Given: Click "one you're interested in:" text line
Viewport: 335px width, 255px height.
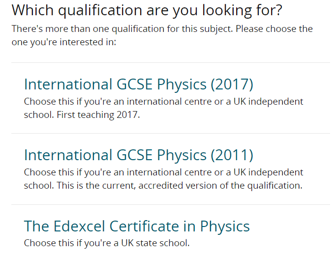Looking at the screenshot, I should 64,42.
